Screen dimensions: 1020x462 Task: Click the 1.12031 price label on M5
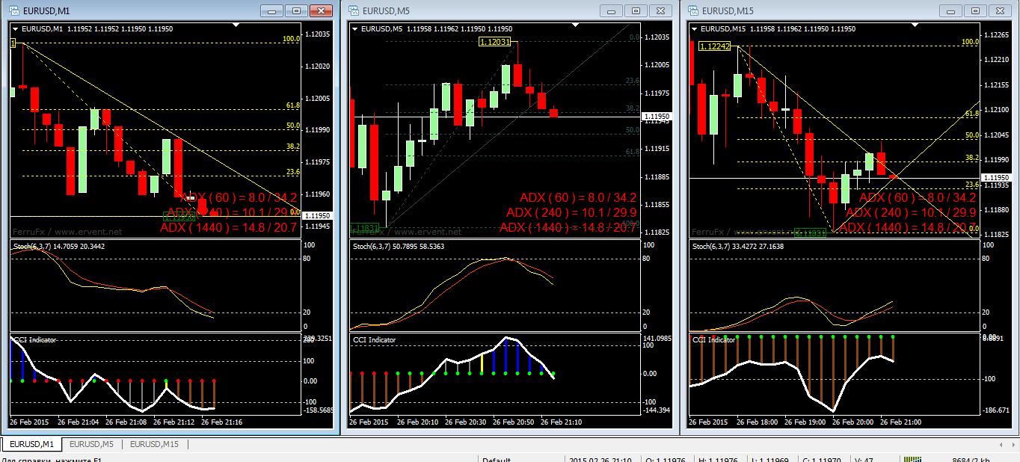coord(495,43)
